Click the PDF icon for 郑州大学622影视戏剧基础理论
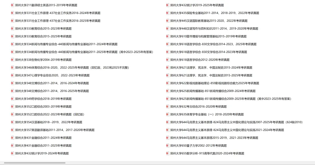 point(167,83)
